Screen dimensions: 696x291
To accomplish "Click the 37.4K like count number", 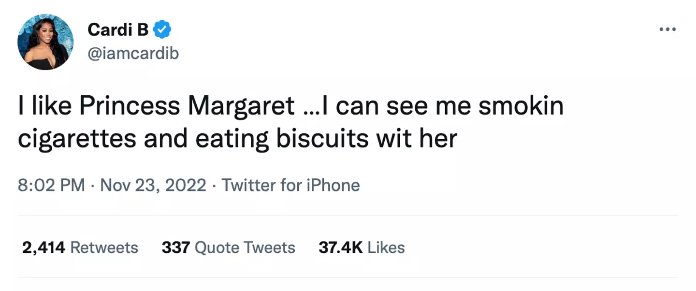I will point(340,247).
